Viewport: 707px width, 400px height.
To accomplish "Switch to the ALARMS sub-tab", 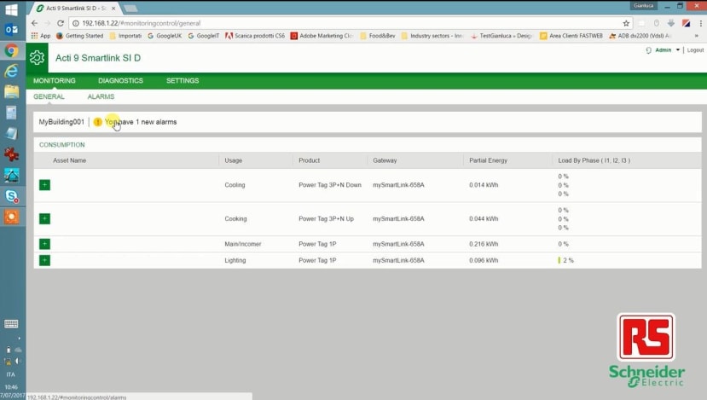I will [101, 96].
